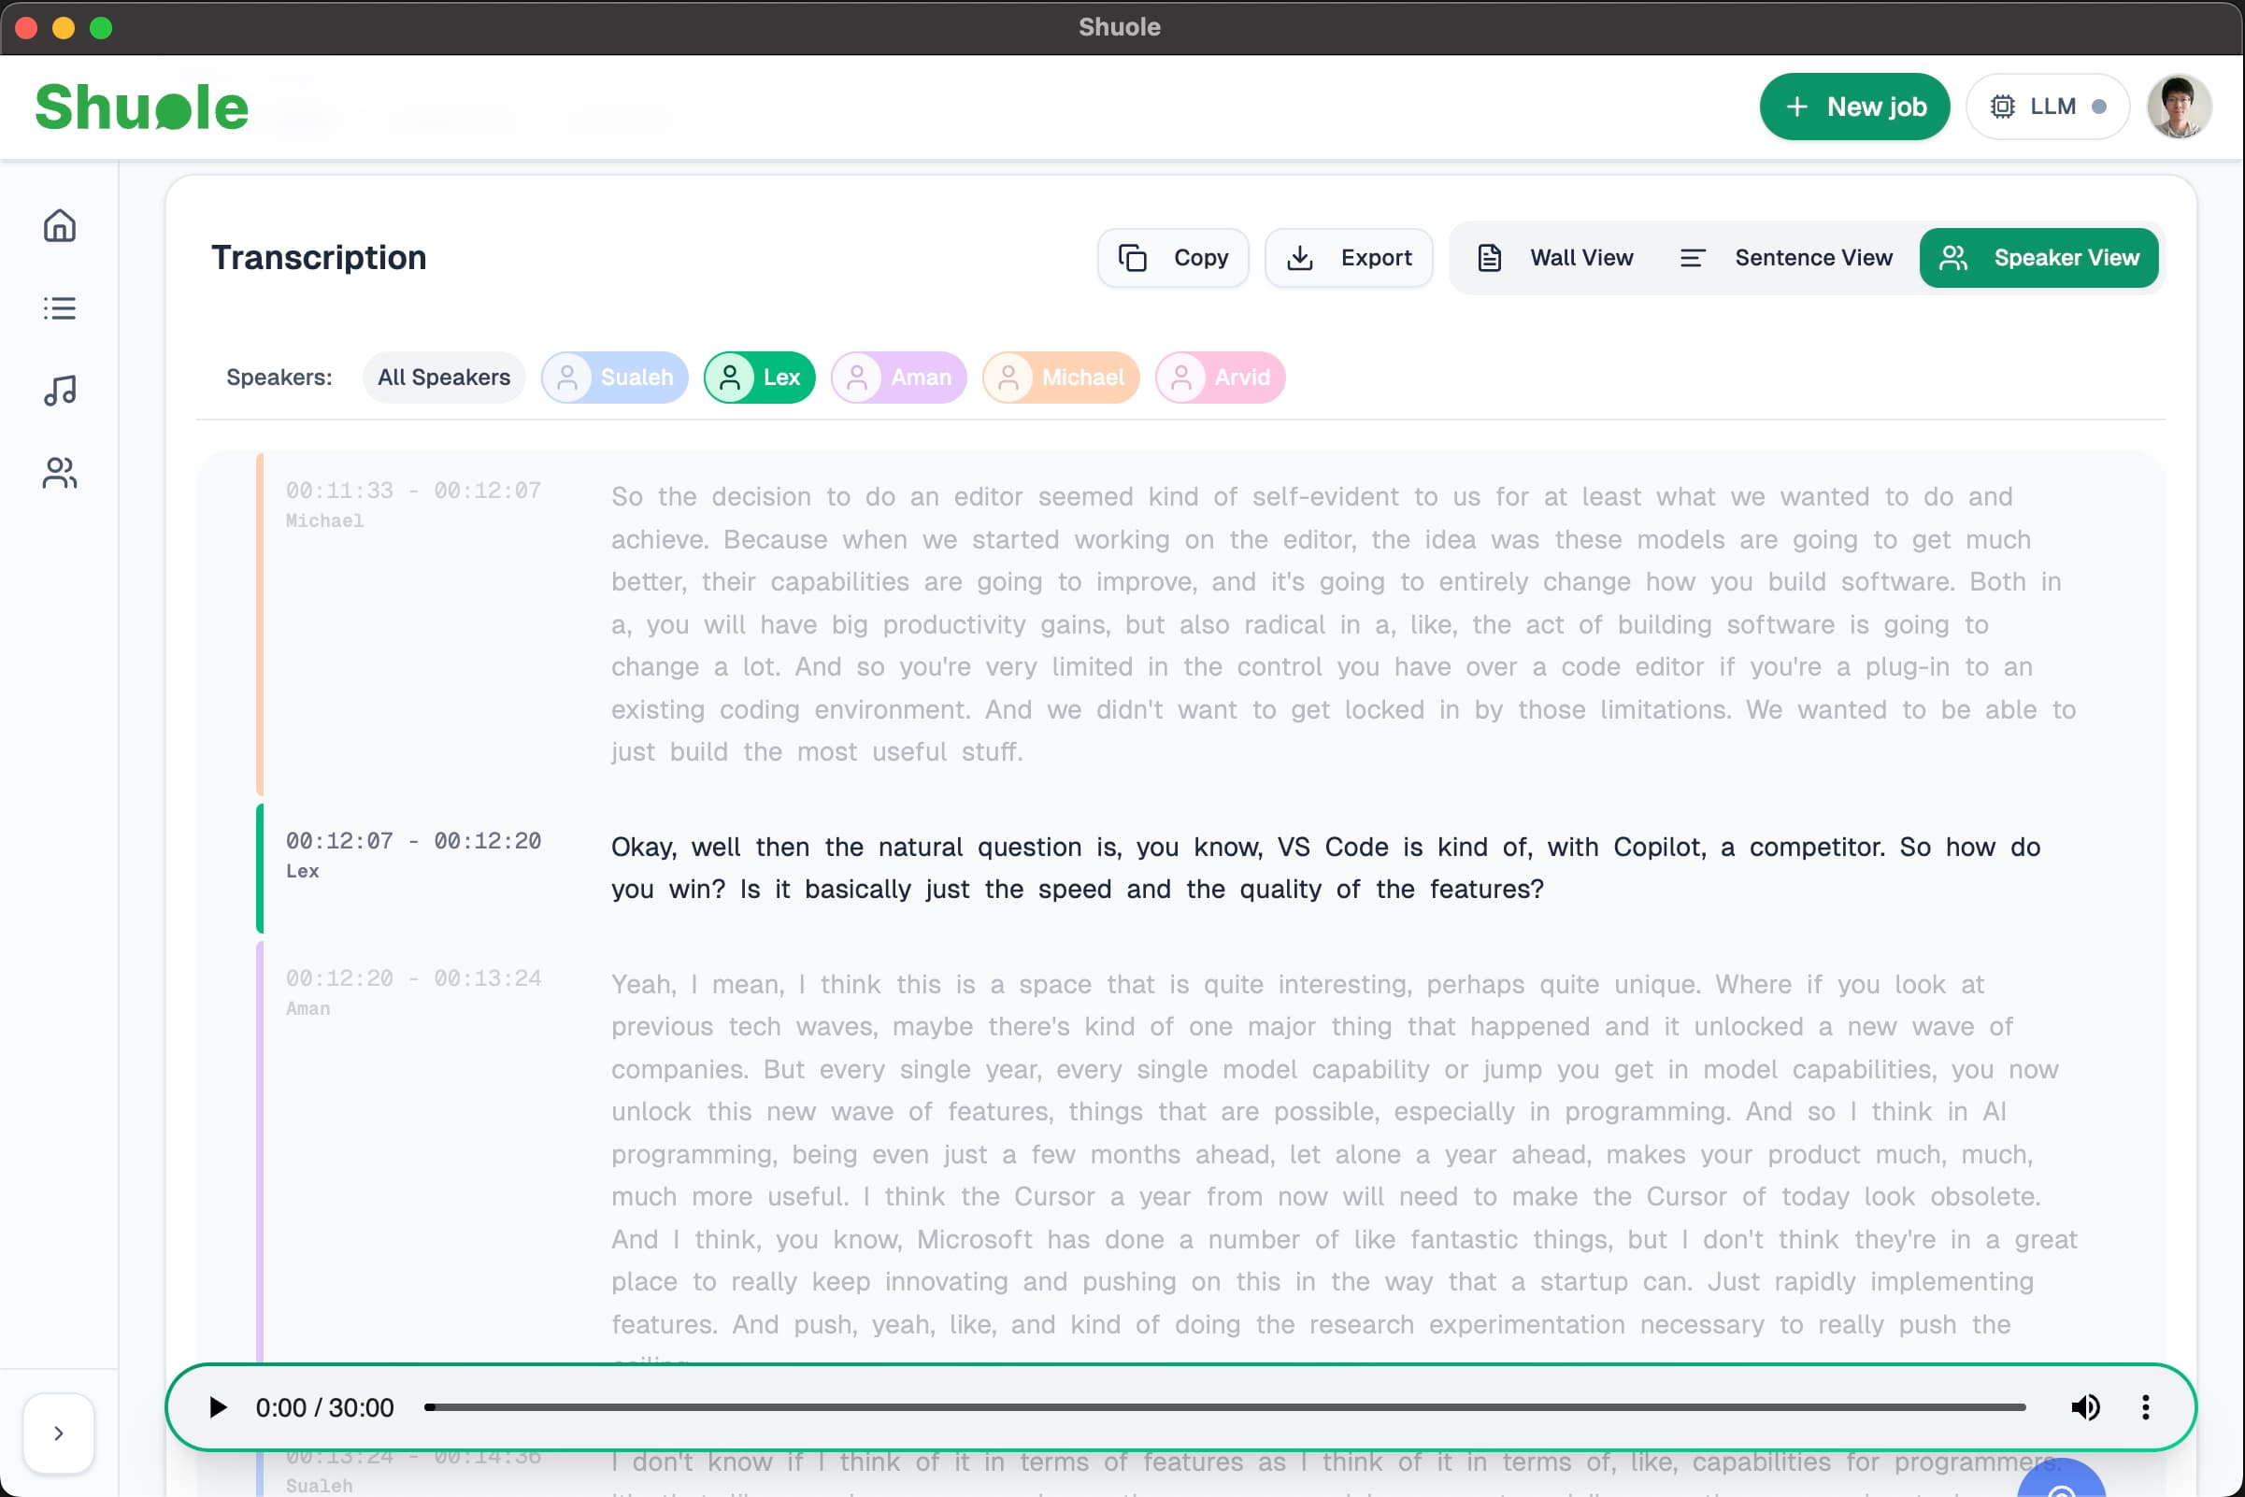The height and width of the screenshot is (1497, 2245).
Task: Open the audio library icon in sidebar
Action: point(59,391)
